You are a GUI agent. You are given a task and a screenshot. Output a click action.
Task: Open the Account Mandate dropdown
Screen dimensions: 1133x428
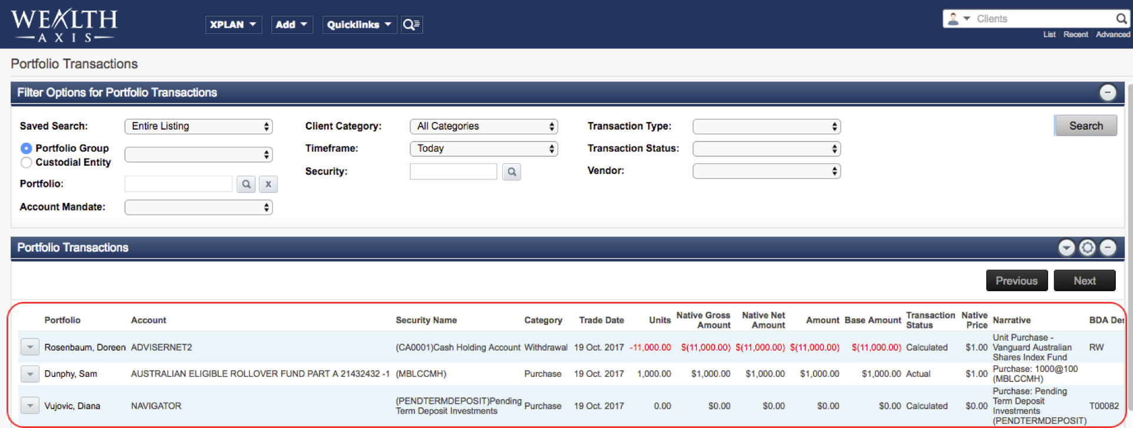point(199,207)
